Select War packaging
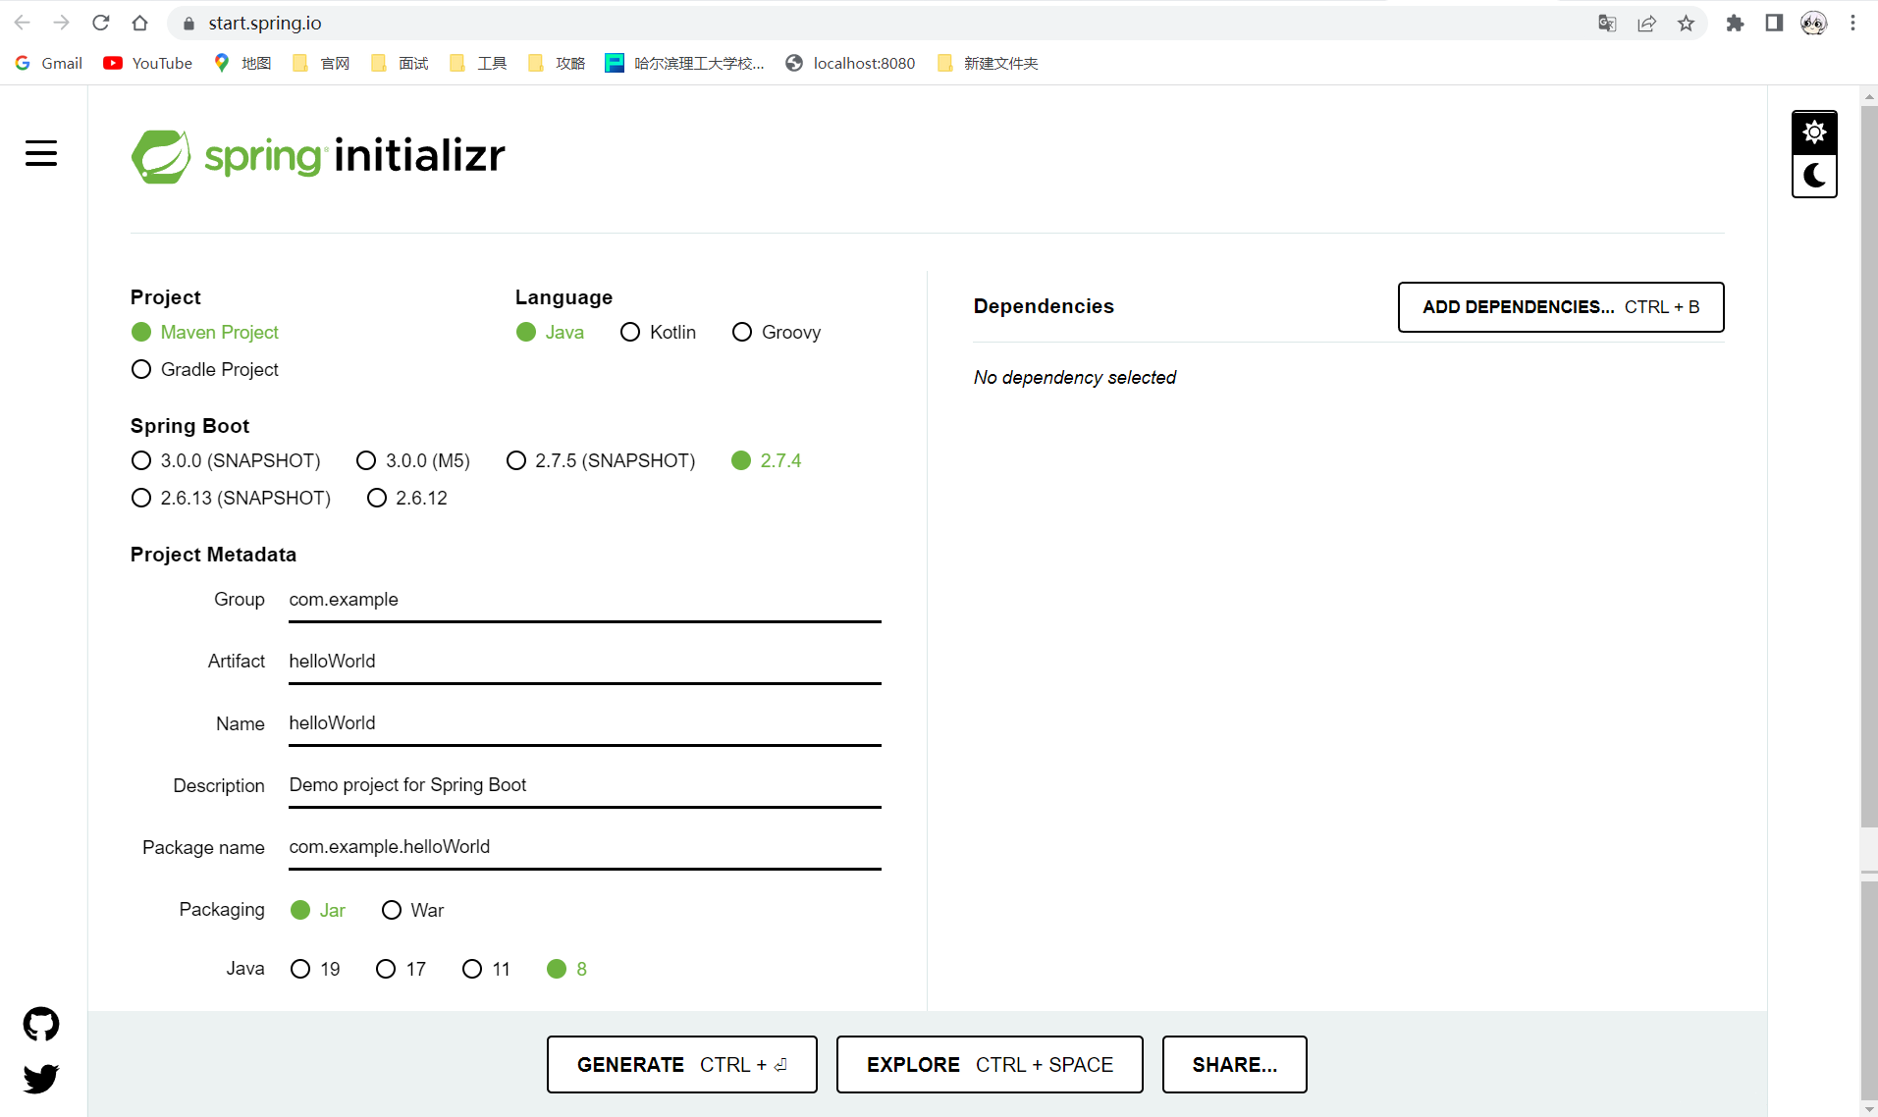1878x1117 pixels. (x=413, y=910)
